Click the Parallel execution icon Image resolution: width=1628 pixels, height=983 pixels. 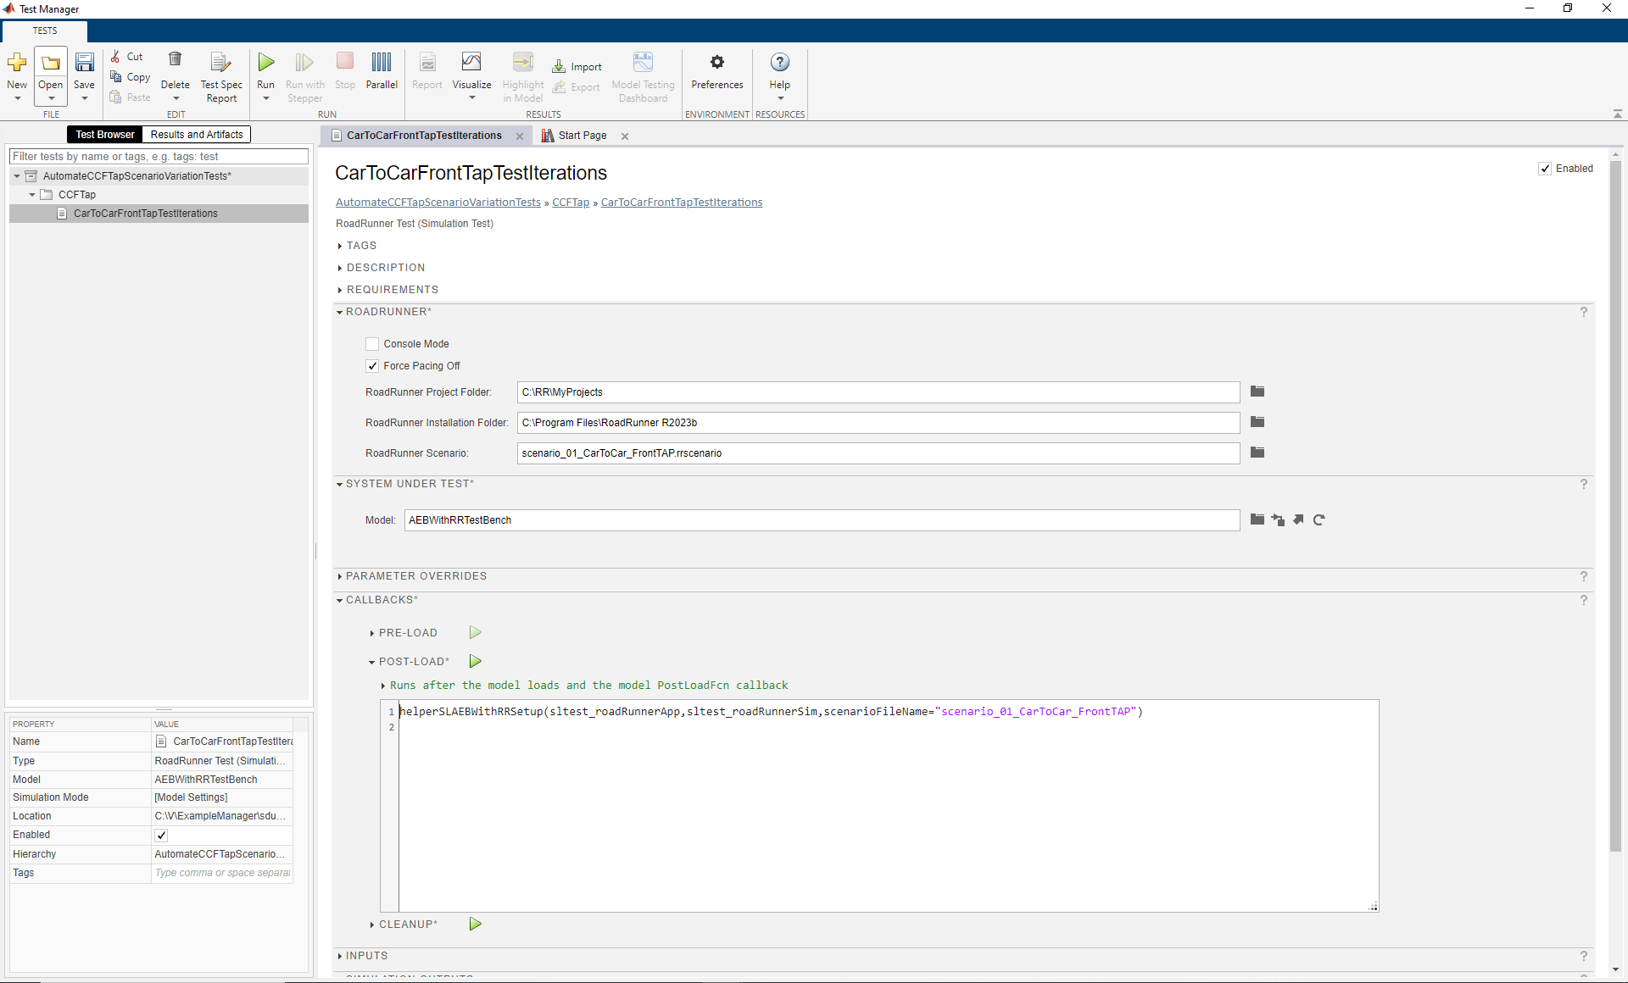click(x=382, y=63)
